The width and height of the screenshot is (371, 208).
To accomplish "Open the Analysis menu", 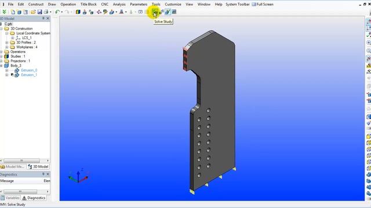I will tap(119, 4).
